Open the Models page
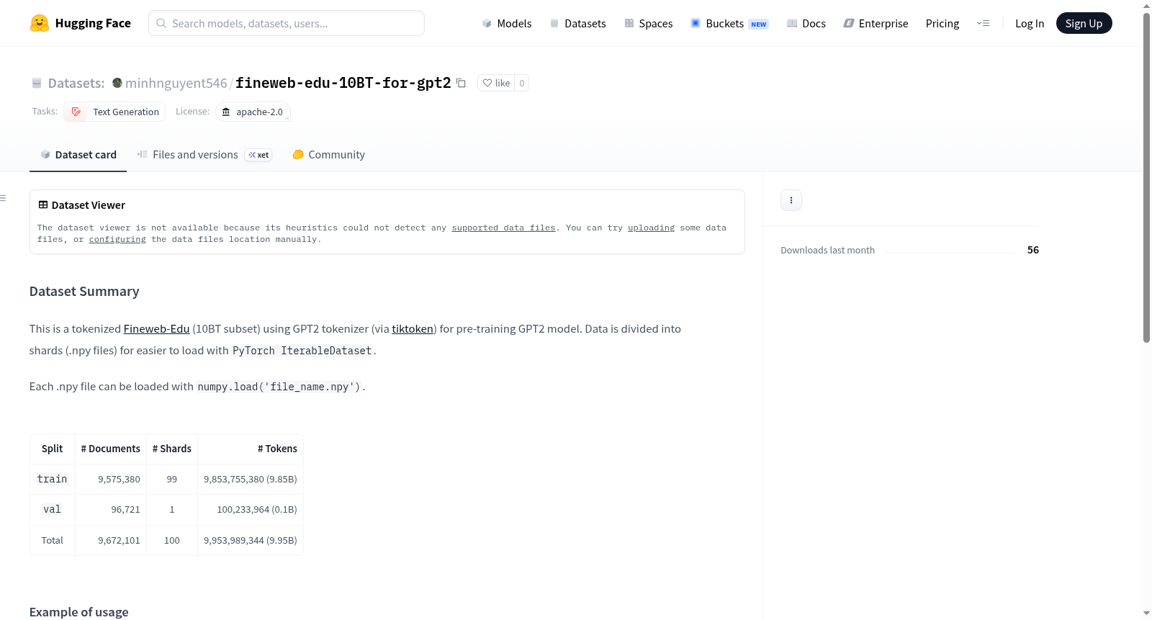1152x620 pixels. coord(507,23)
